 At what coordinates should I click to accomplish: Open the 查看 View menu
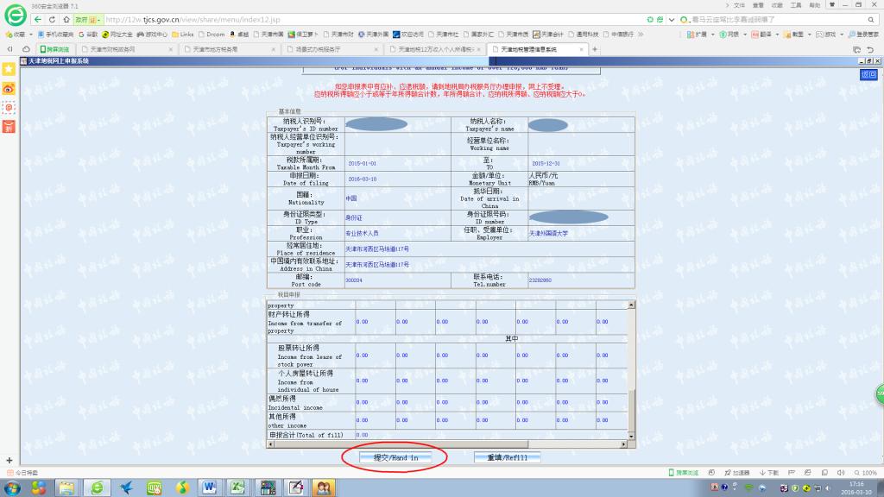pos(758,5)
